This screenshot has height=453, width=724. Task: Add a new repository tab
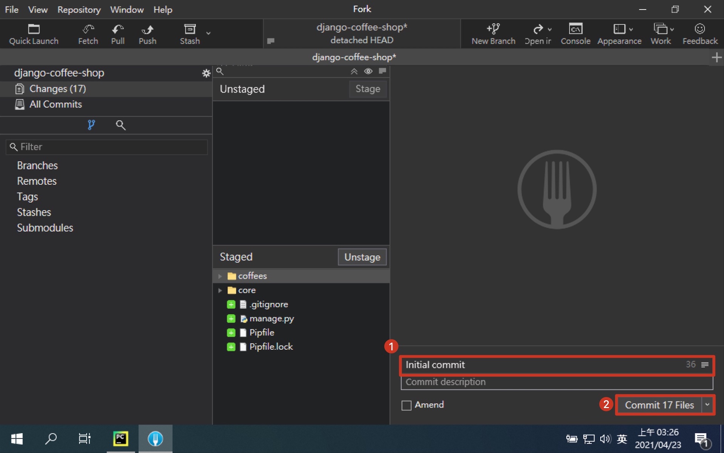pos(716,57)
